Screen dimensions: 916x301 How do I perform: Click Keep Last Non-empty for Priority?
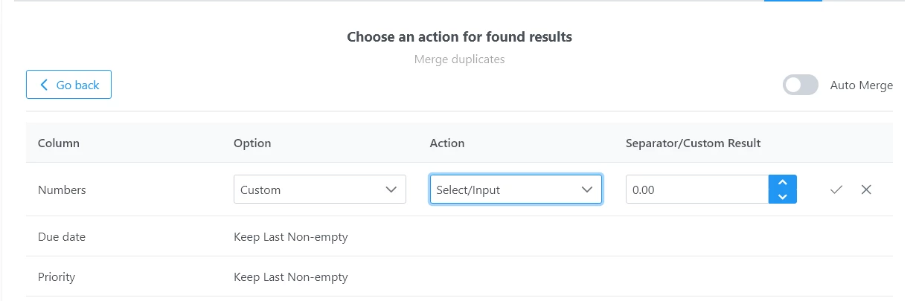pos(291,277)
